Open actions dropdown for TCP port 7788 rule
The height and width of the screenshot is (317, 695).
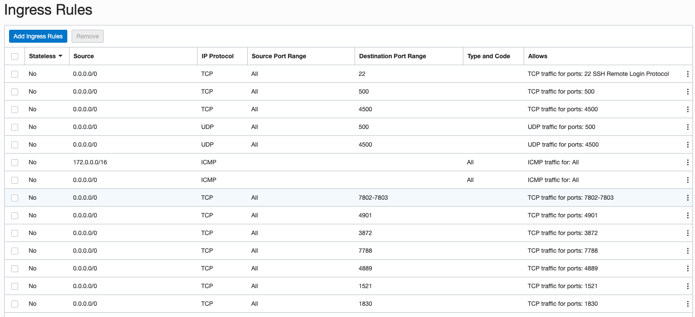point(687,251)
